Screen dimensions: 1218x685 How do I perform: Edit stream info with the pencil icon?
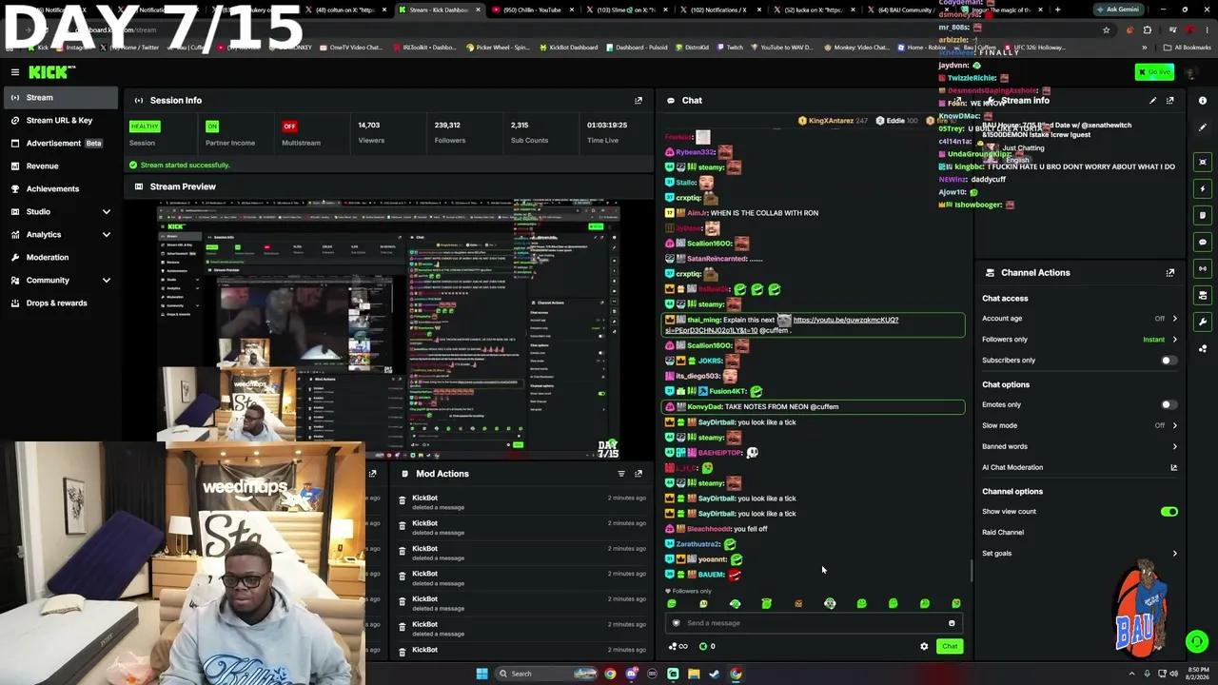point(1152,100)
